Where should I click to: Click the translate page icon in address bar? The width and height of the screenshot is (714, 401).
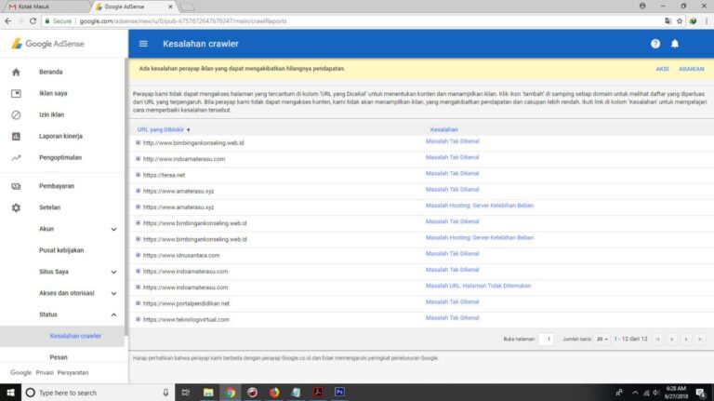(668, 21)
